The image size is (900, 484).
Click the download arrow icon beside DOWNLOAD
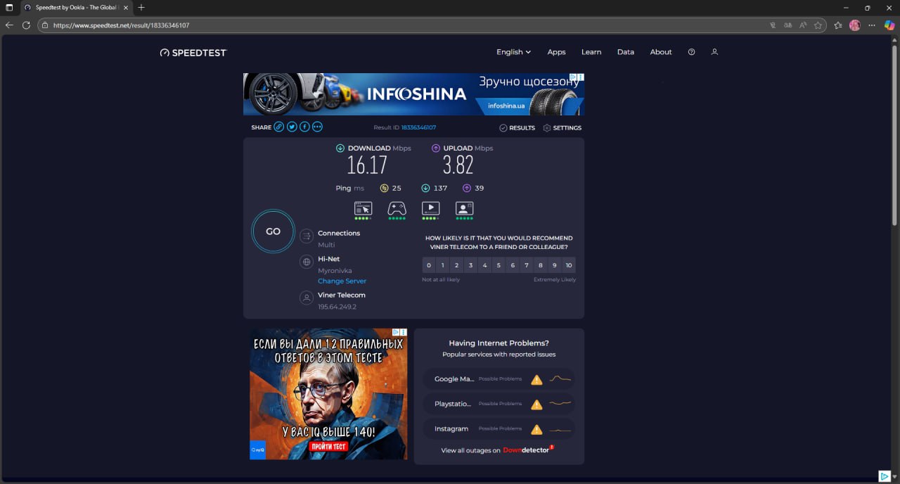(340, 148)
